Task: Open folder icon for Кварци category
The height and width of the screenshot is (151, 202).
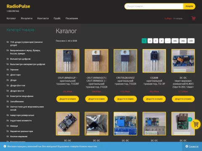Action: click(8, 126)
